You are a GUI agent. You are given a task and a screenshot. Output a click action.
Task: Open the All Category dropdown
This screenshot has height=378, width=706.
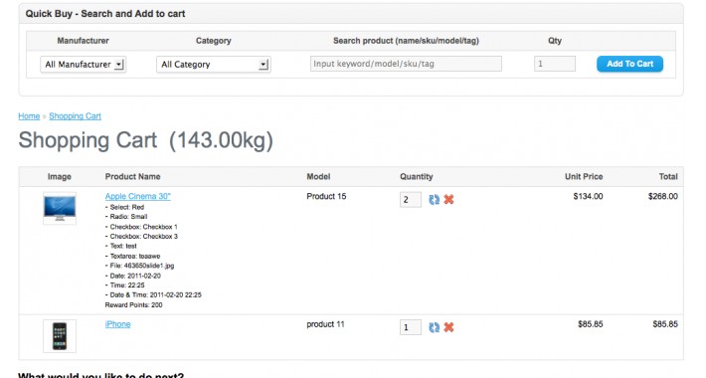[214, 65]
